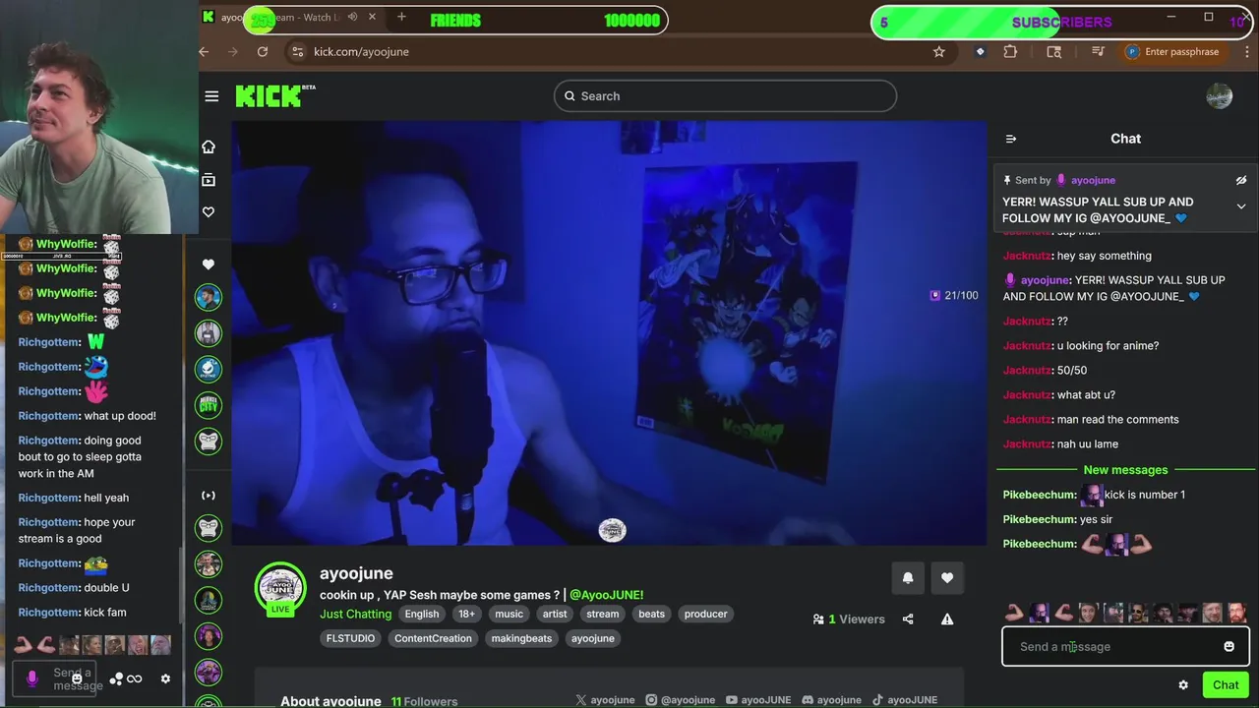Image resolution: width=1259 pixels, height=708 pixels.
Task: Share the ayoojune stream
Action: click(x=908, y=619)
